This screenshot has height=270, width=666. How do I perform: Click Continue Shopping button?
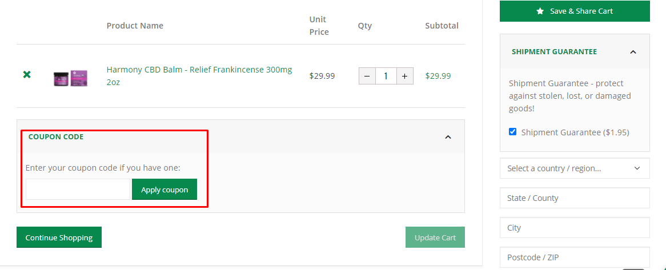pos(59,237)
